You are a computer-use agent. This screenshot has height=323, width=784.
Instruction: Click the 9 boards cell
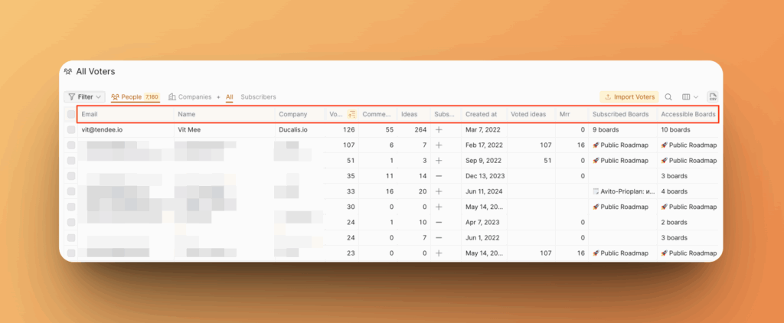pos(606,129)
